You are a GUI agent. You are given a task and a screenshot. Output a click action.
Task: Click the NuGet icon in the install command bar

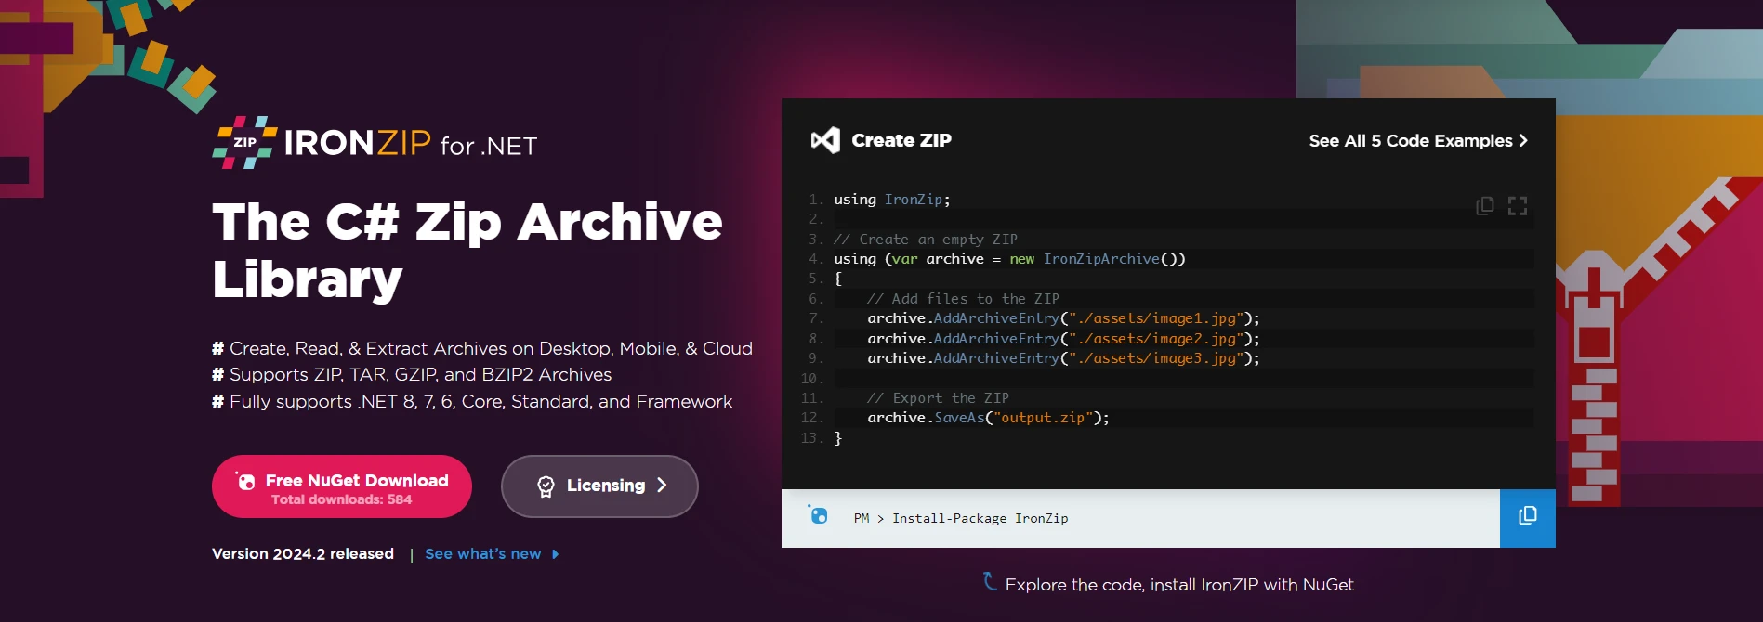[818, 515]
